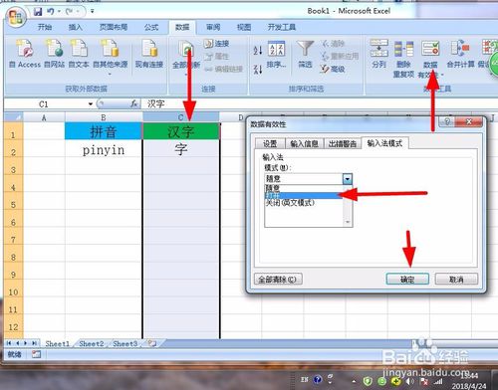Open 合并计算 consolidate tool
This screenshot has height=390, width=498.
460,54
